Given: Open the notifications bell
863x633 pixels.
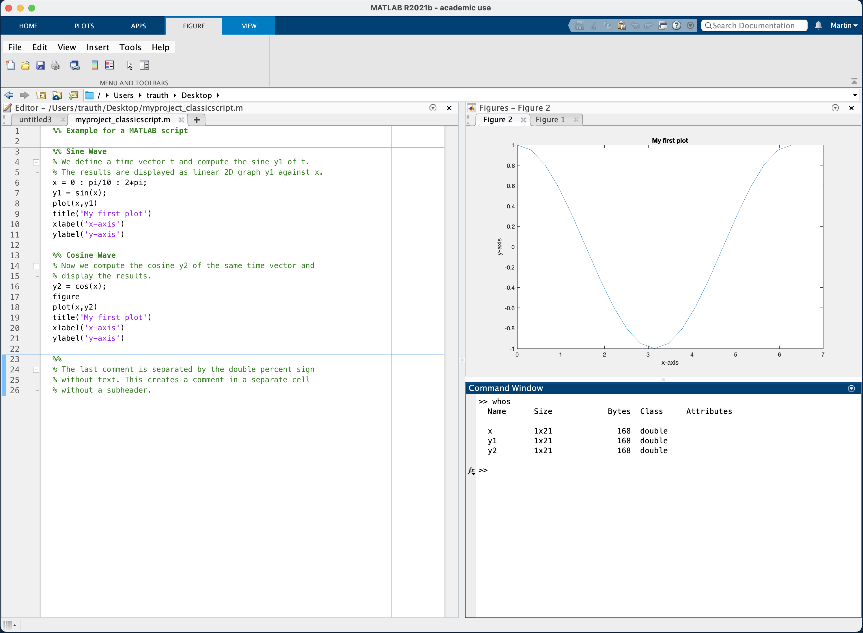Looking at the screenshot, I should click(x=818, y=25).
